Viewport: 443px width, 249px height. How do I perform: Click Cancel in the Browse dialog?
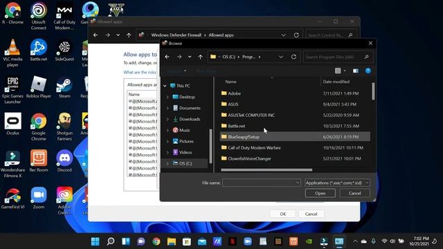click(x=354, y=193)
